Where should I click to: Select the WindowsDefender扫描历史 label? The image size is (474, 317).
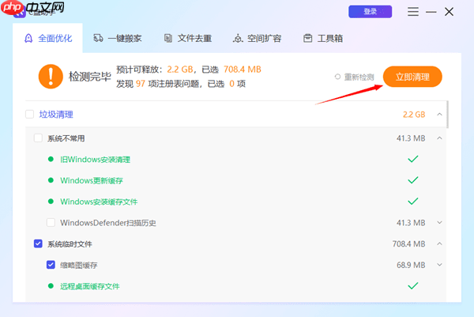[x=108, y=223]
